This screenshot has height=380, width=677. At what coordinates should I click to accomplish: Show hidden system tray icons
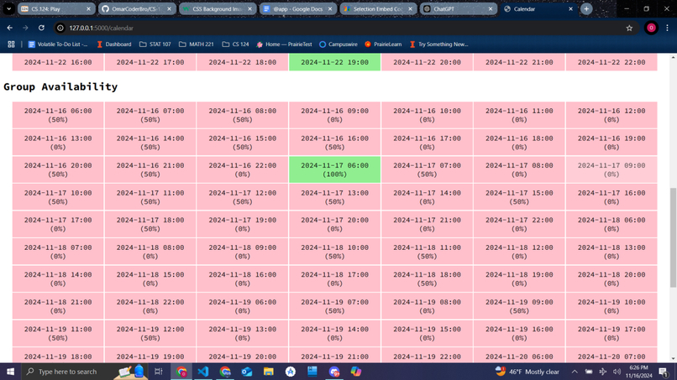tap(575, 372)
